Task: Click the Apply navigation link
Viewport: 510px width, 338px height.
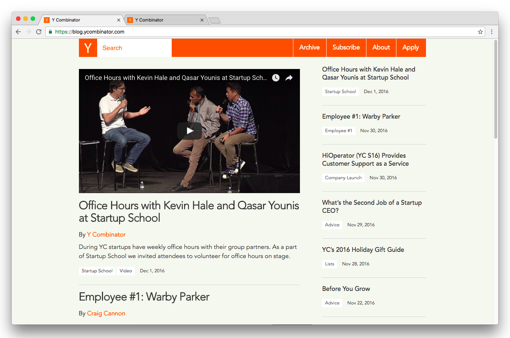Action: [411, 47]
